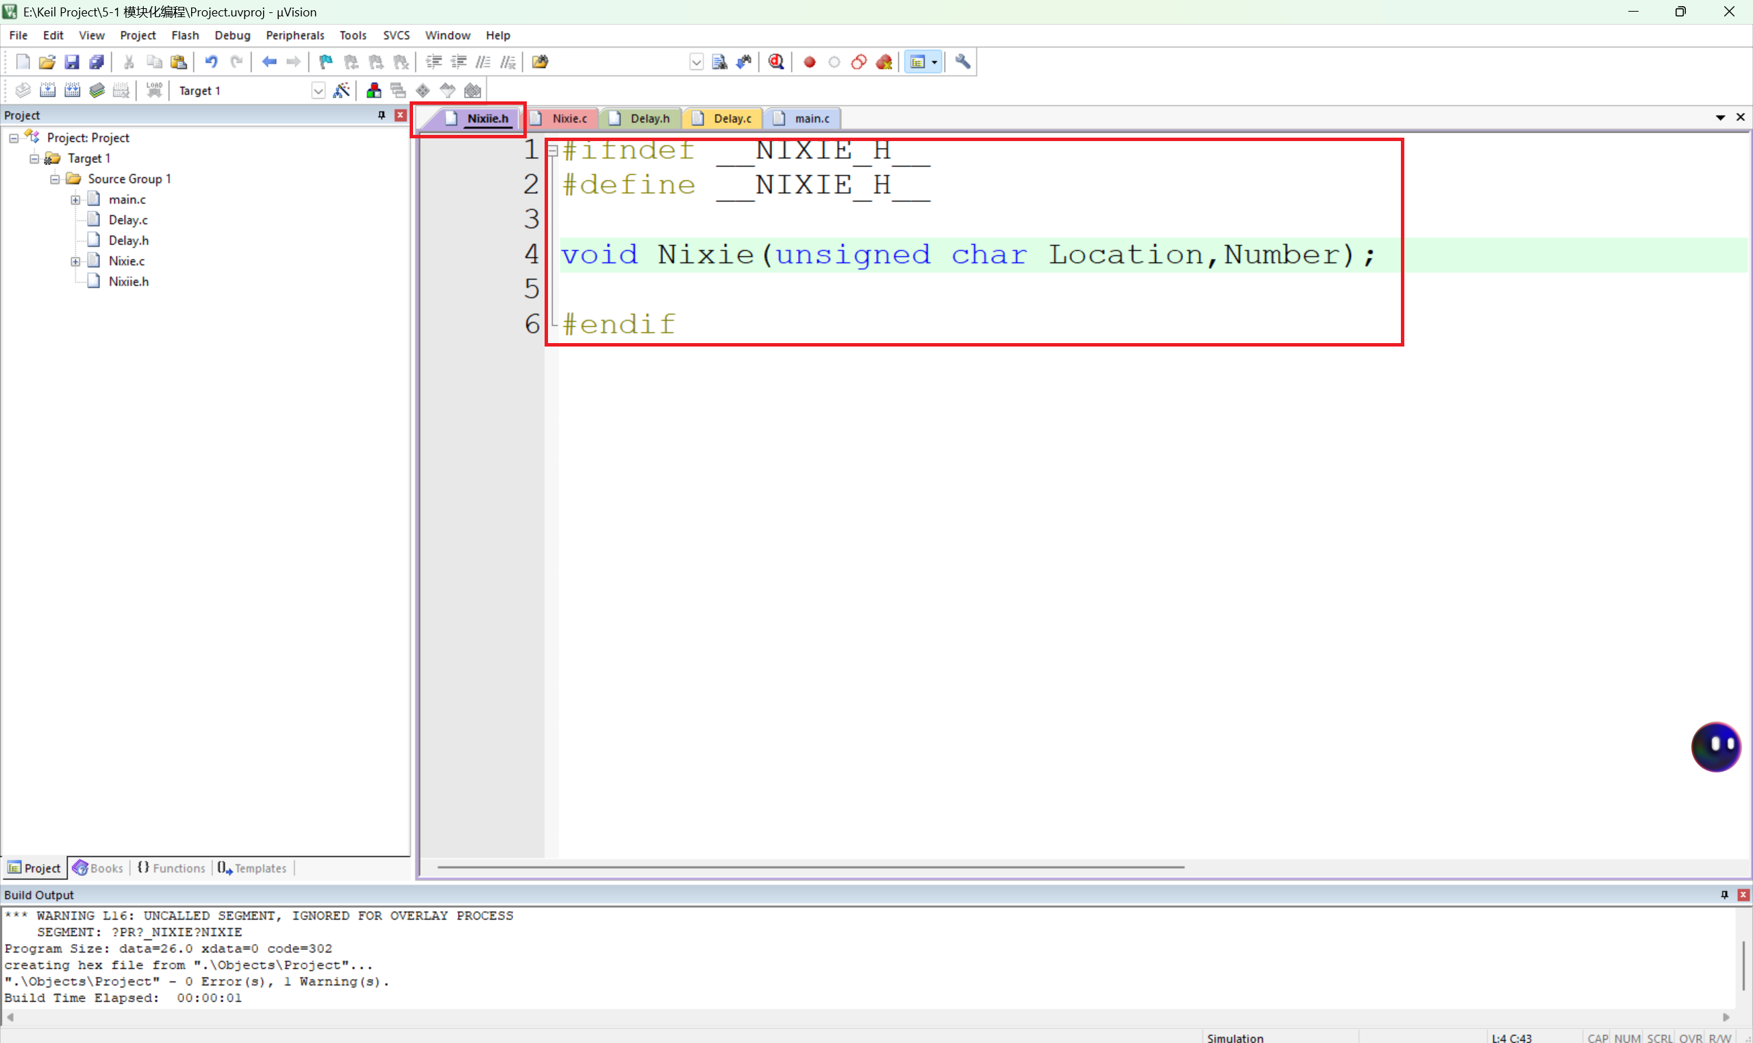Switch to the Delay.c tab

(731, 118)
